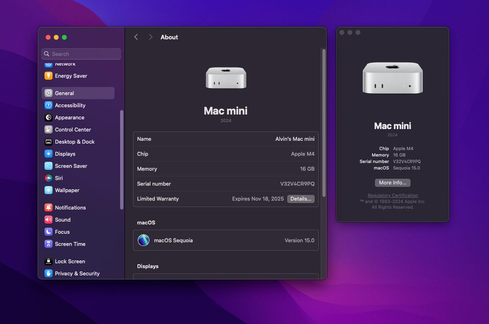Click Mac mini image in small window
The image size is (489, 324).
pyautogui.click(x=393, y=78)
